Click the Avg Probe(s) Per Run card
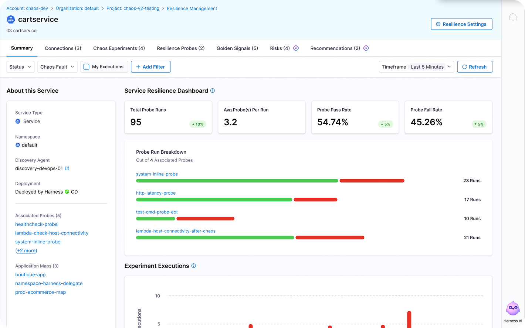 click(262, 117)
